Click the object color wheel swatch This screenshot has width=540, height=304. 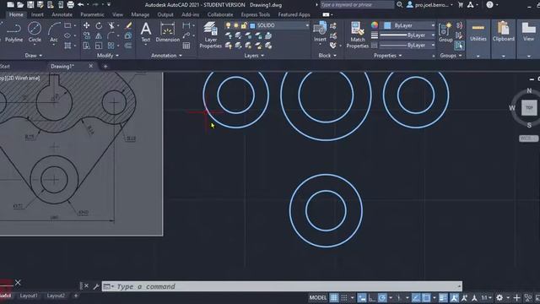point(375,25)
